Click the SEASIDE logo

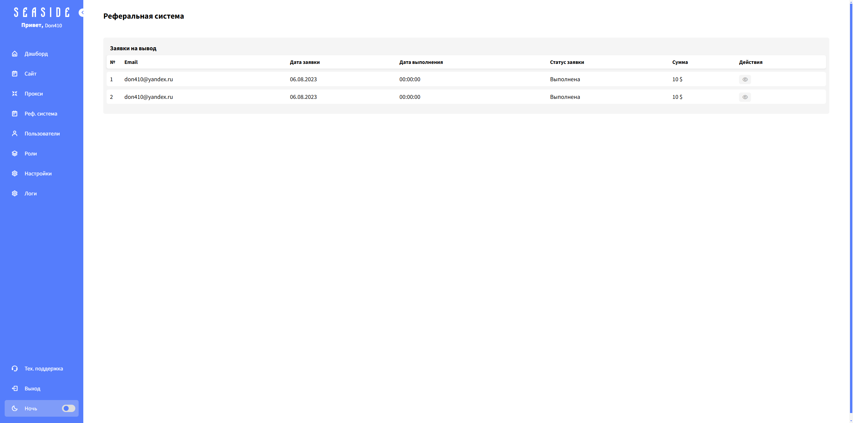point(42,13)
